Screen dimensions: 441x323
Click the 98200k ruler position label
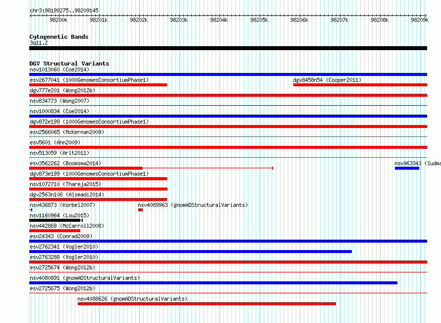[58, 20]
